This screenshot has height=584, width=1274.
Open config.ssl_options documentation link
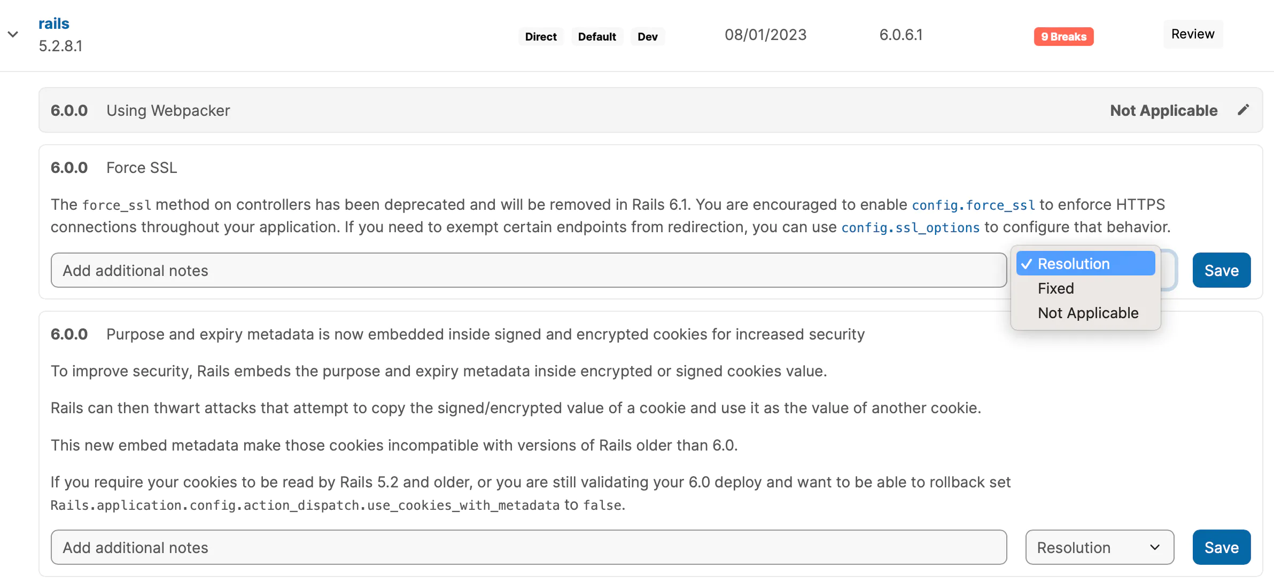[x=910, y=228]
